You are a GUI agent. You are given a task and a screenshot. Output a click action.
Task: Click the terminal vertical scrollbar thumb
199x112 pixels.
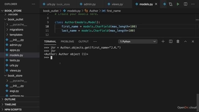(x=198, y=103)
